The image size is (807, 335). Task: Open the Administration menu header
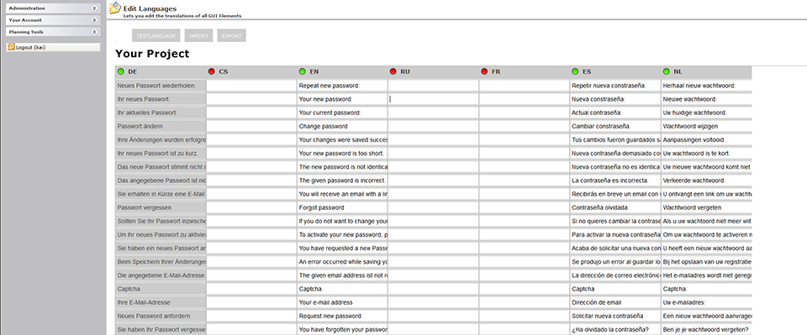pyautogui.click(x=53, y=8)
